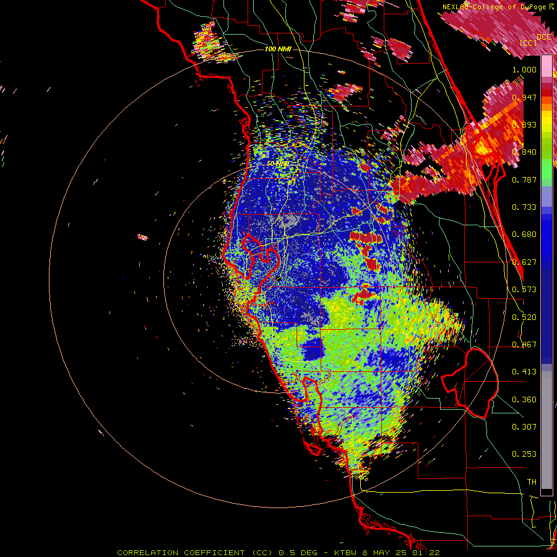Select the 0.840 scale value
Viewport: 557px width, 557px height.
[x=524, y=152]
